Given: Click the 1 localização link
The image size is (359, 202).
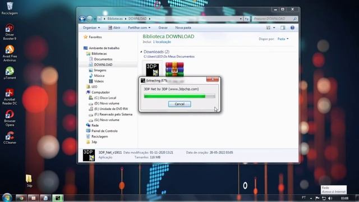Looking at the screenshot, I should click(x=162, y=42).
